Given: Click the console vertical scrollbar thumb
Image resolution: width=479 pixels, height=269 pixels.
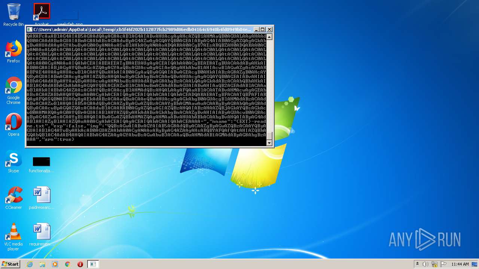Looking at the screenshot, I should pos(269,135).
